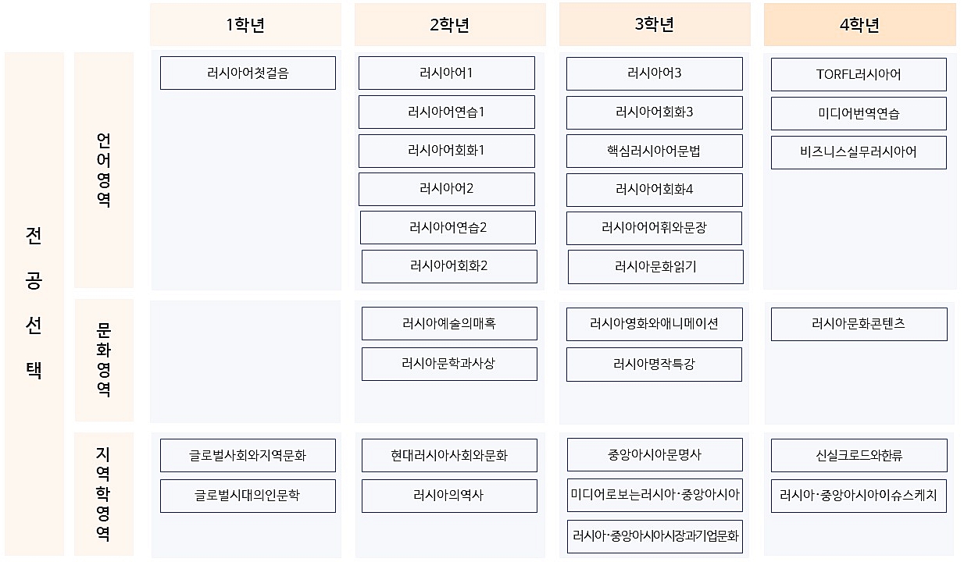The height and width of the screenshot is (562, 964).
Task: Open the 러시아어연습1 course
Action: [447, 112]
